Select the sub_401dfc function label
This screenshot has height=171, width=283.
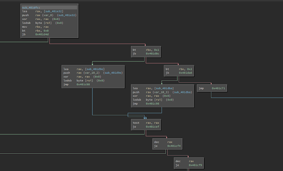click(x=31, y=8)
